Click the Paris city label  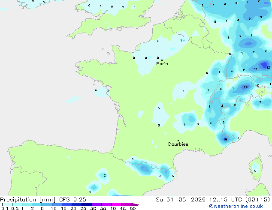[x=162, y=64]
